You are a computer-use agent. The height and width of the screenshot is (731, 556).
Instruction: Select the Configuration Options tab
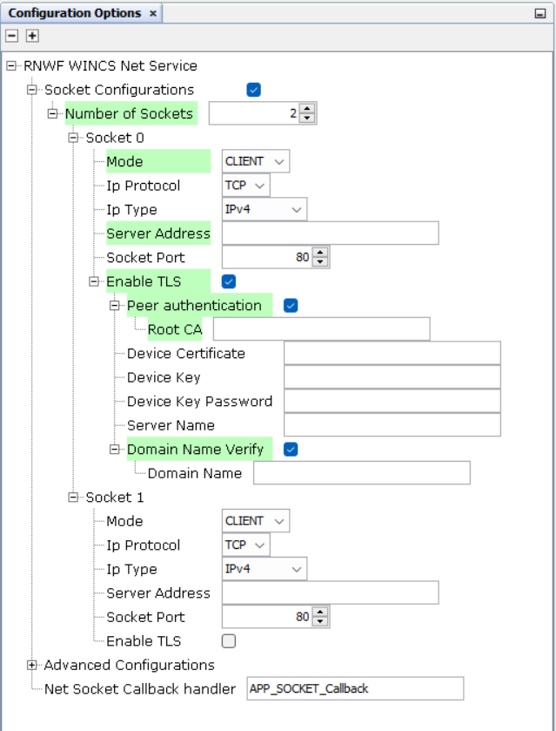pos(74,13)
